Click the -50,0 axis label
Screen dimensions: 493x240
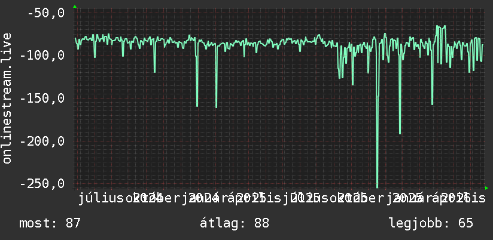46,13
